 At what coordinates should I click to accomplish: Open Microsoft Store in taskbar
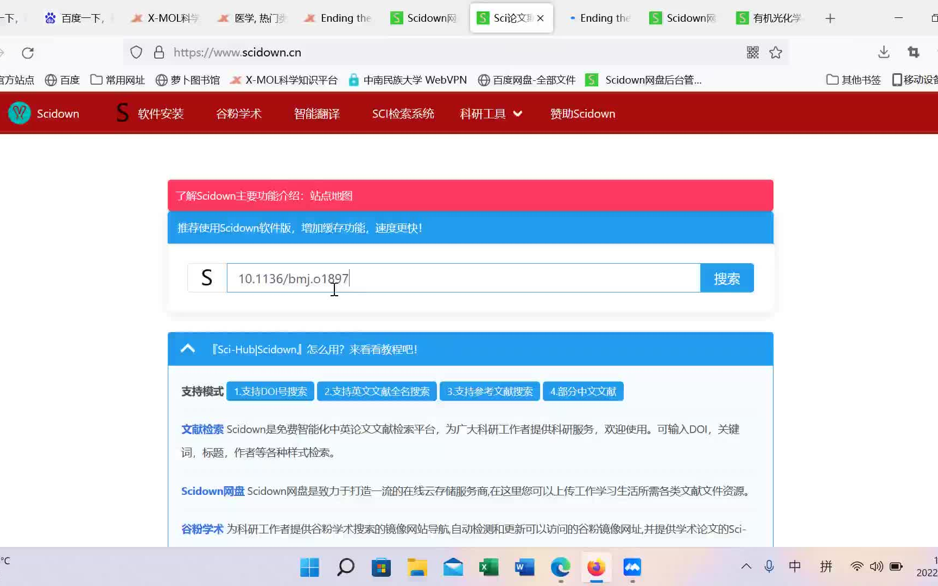click(381, 568)
